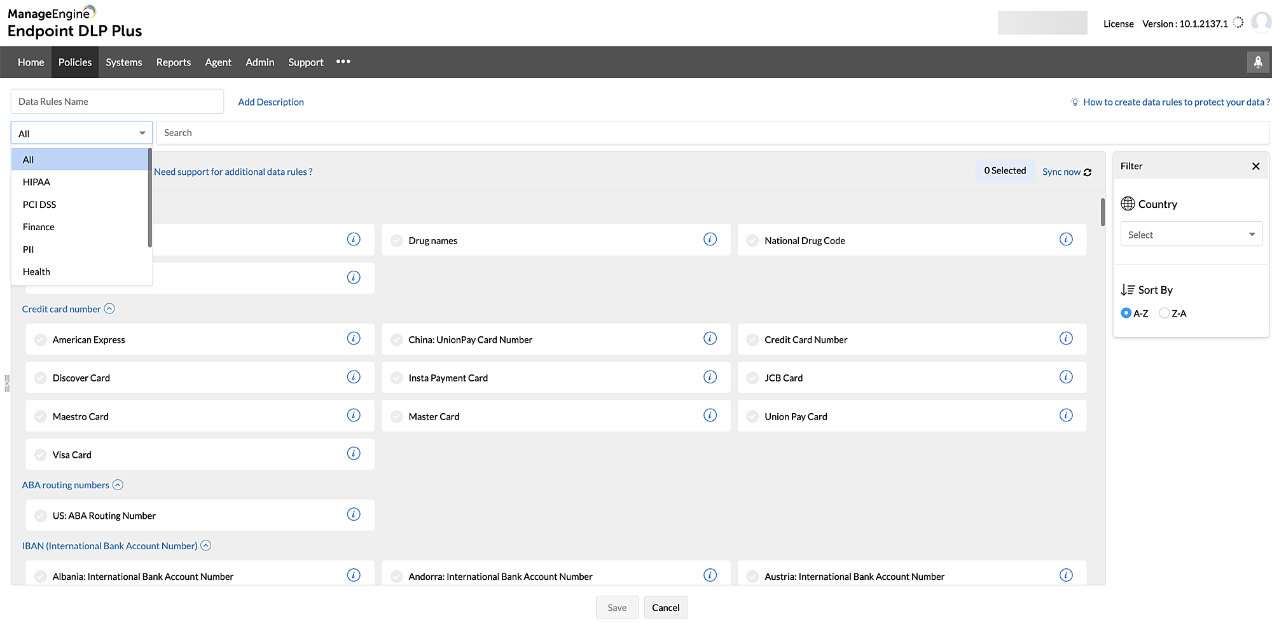Click the Sort By icon in Filter panel

click(1126, 289)
